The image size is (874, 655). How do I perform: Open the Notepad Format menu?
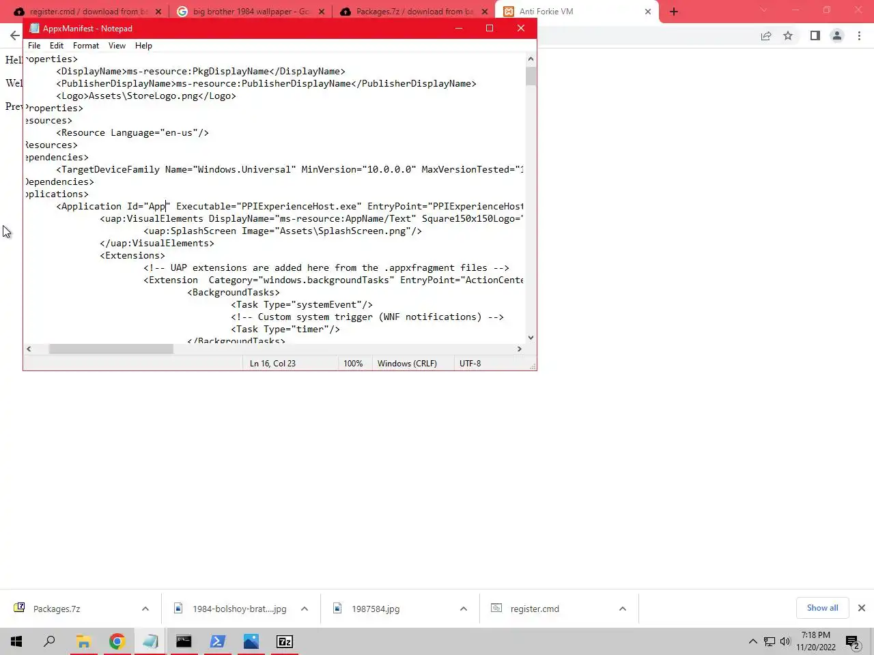click(86, 46)
